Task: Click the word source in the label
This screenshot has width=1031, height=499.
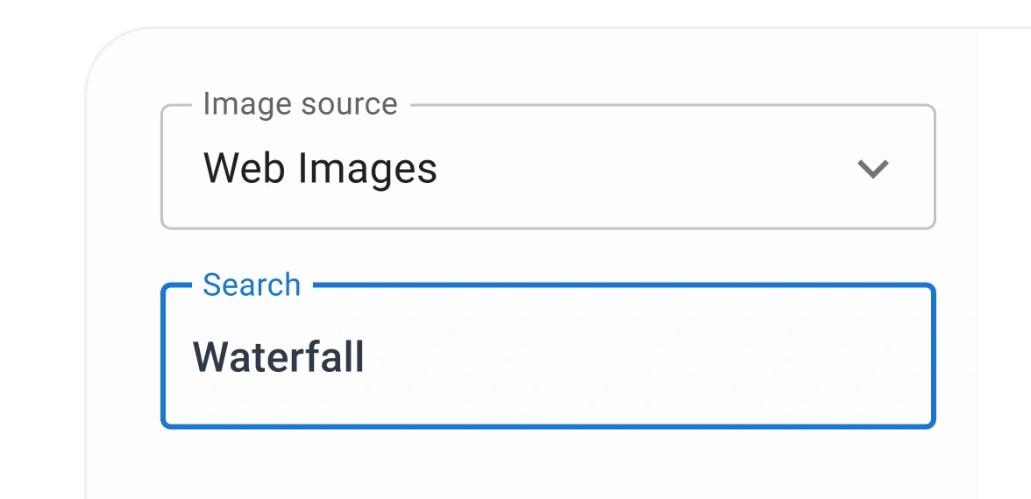Action: [349, 104]
